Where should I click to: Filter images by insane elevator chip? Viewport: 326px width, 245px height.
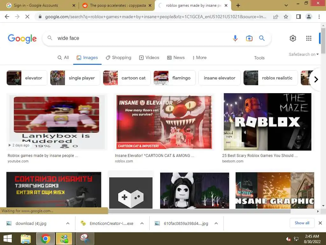[x=220, y=78]
